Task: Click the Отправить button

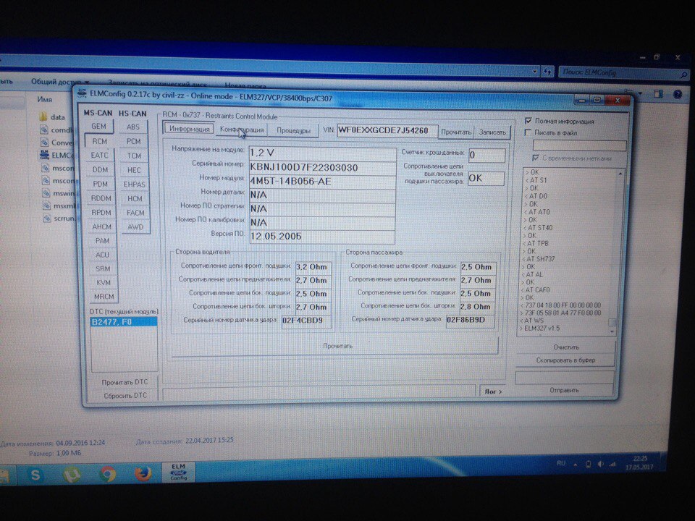Action: [x=564, y=390]
